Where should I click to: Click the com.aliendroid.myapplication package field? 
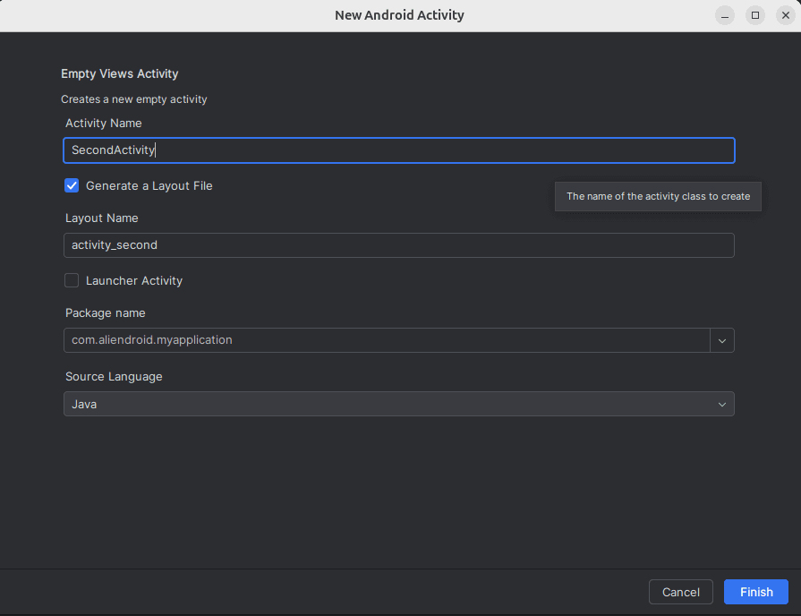point(387,340)
